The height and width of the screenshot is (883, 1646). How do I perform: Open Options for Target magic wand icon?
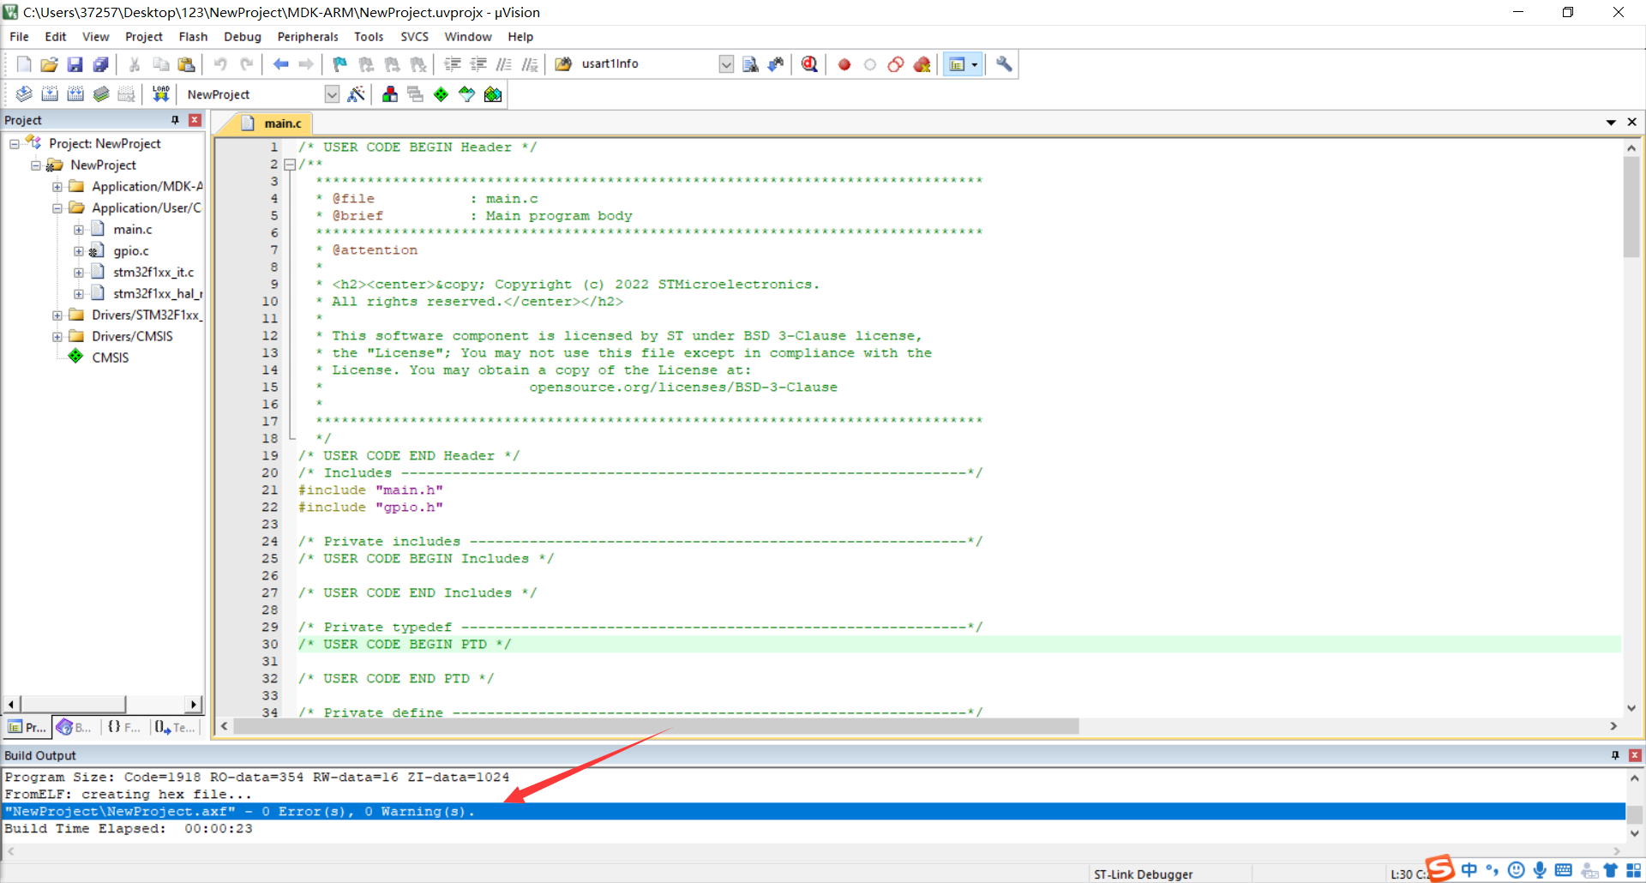click(x=356, y=94)
